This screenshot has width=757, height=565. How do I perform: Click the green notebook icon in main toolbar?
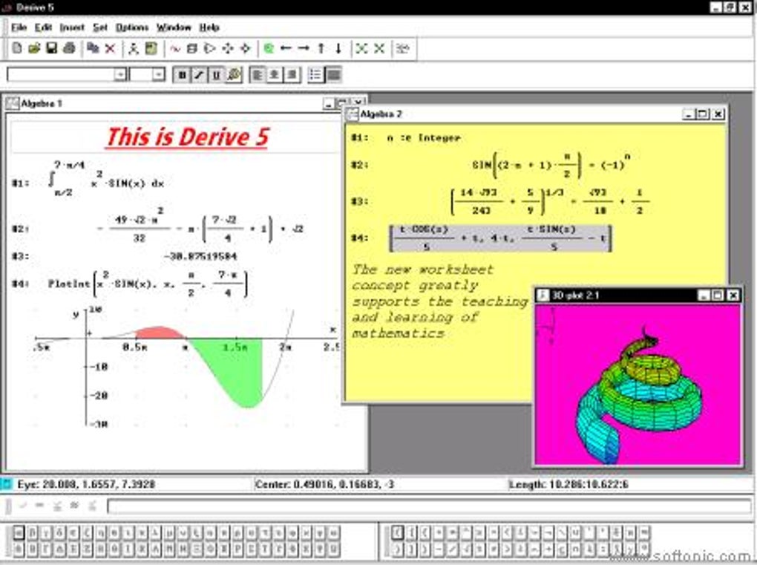click(151, 48)
